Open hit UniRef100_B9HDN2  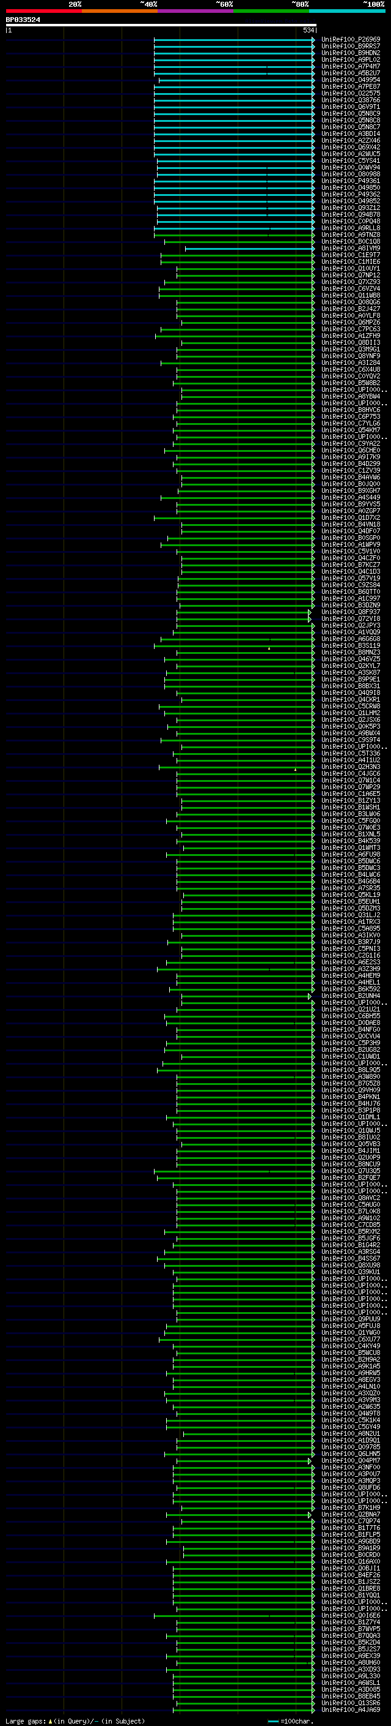(350, 53)
